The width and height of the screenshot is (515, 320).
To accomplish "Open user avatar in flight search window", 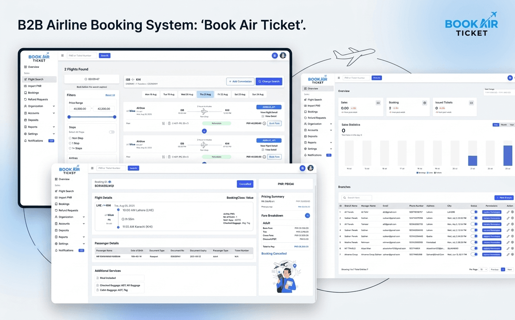I will [x=283, y=56].
